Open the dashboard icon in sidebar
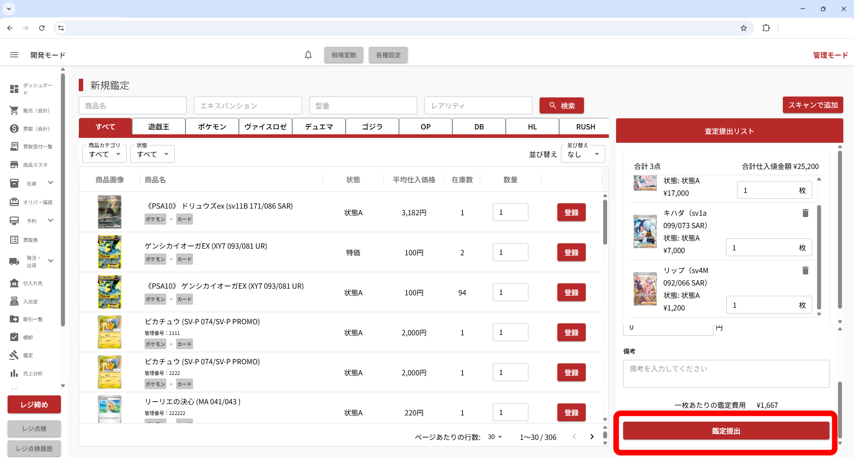854x459 pixels. click(14, 89)
